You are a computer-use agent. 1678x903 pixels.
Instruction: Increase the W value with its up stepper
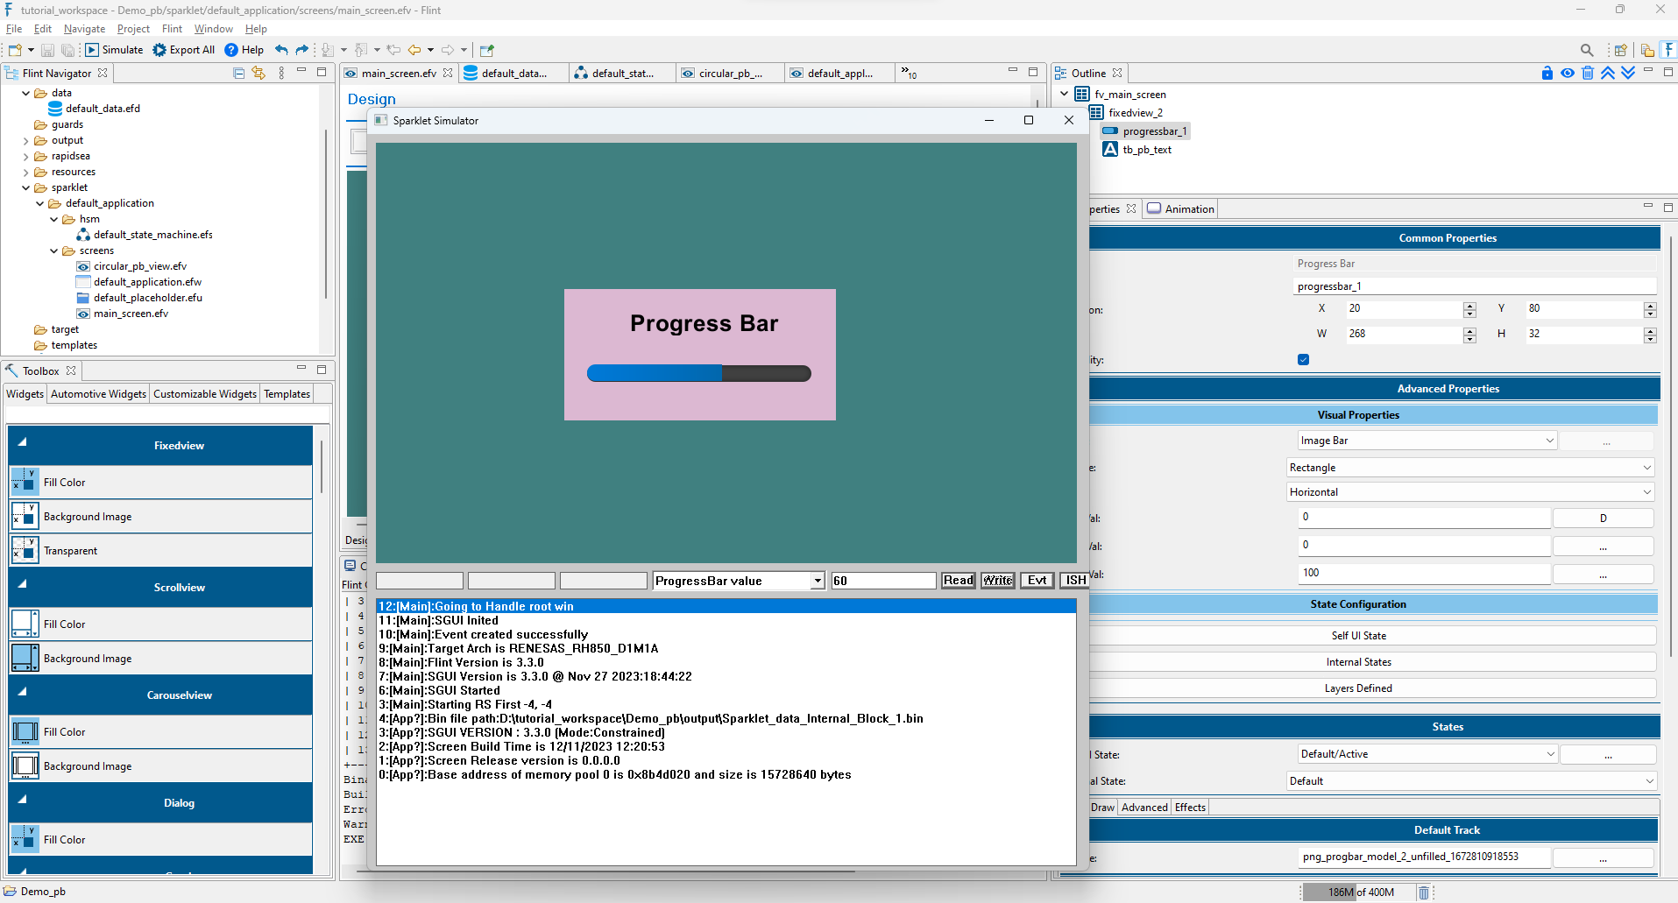click(1469, 330)
